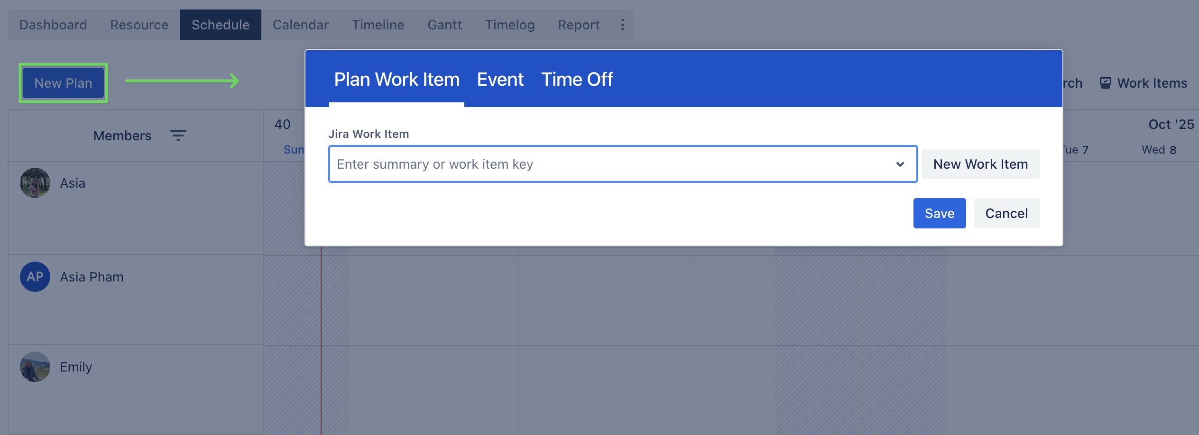Click the Save button
This screenshot has width=1199, height=435.
939,213
